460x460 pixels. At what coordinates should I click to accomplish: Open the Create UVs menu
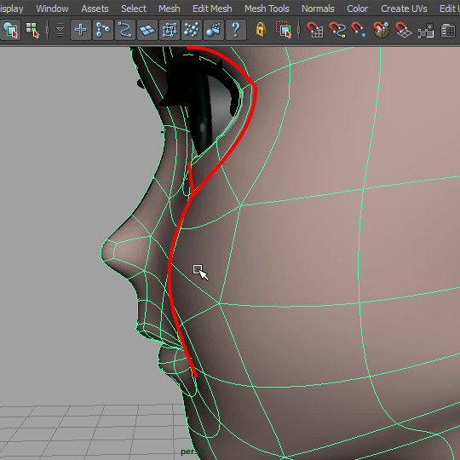tap(404, 9)
